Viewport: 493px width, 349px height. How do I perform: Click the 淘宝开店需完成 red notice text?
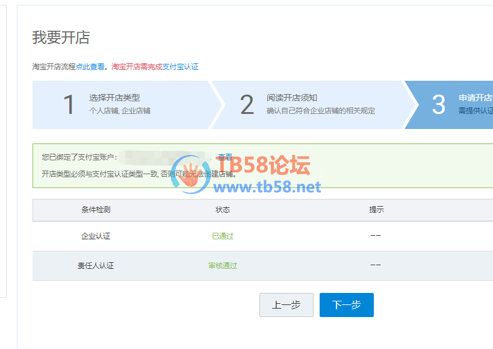point(137,67)
